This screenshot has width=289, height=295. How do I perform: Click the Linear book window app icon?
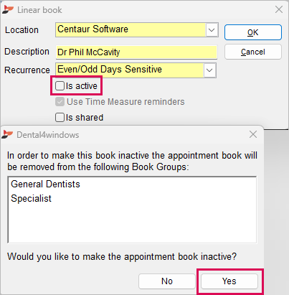coord(8,10)
